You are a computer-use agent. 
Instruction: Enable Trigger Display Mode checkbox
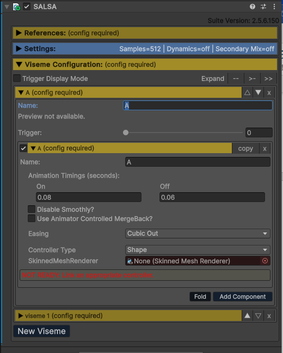17,78
